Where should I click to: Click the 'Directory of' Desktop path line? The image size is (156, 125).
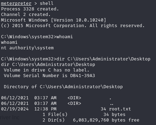(x=63, y=87)
